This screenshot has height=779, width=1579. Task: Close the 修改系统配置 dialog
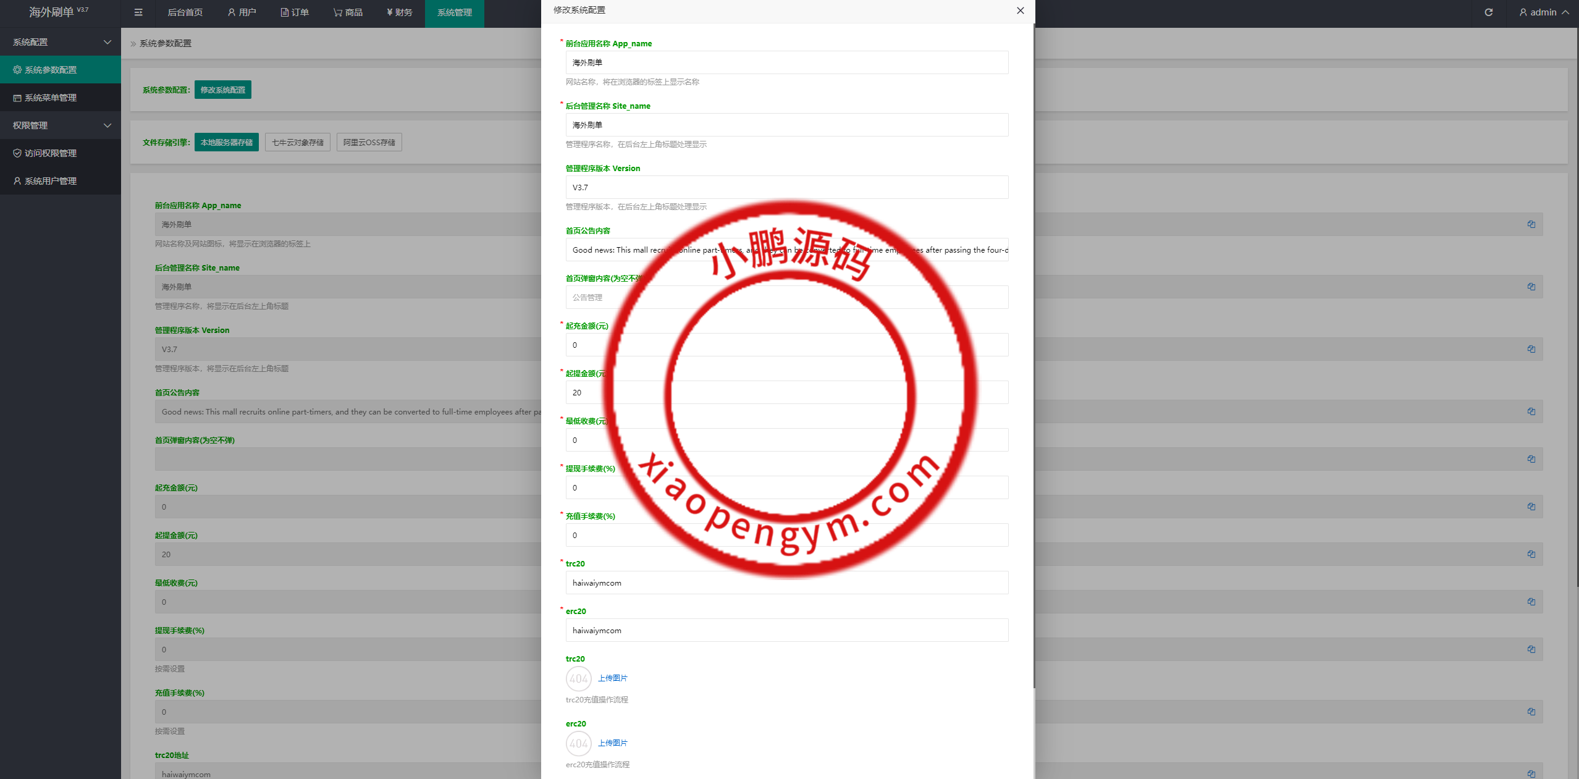click(1021, 11)
